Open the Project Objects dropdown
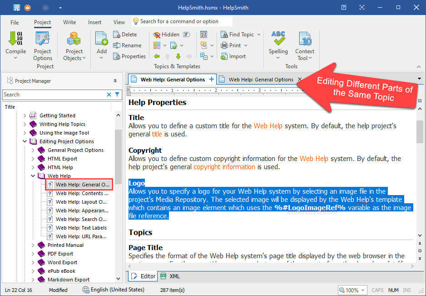Screen dimensions: 426x296 [74, 46]
